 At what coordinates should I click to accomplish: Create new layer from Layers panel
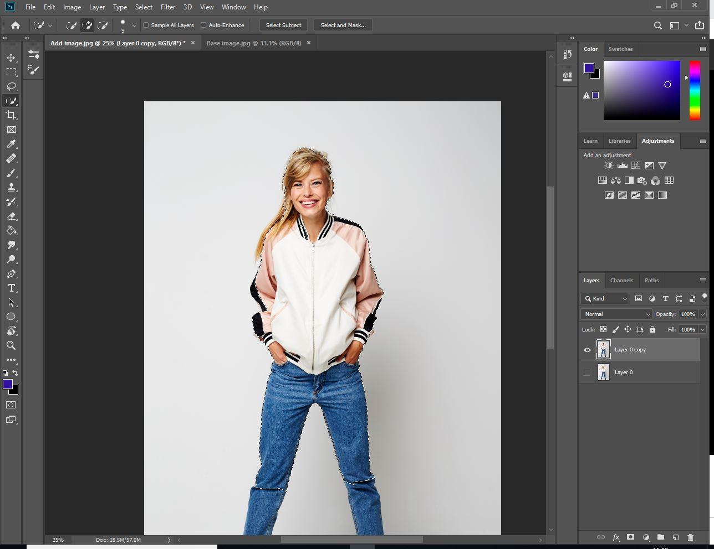pos(676,537)
